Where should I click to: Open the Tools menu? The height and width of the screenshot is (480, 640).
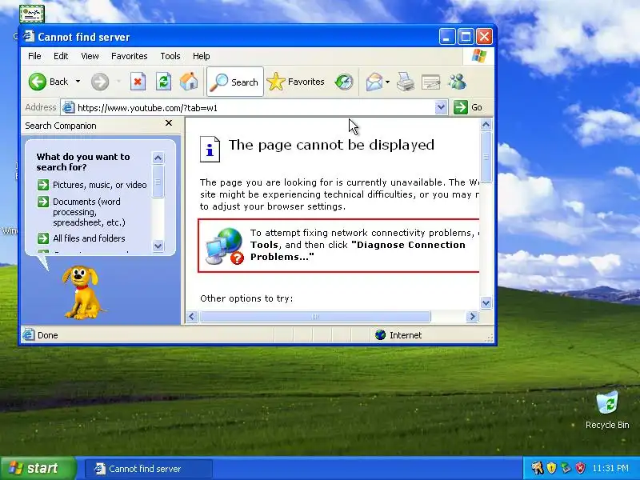click(x=170, y=56)
